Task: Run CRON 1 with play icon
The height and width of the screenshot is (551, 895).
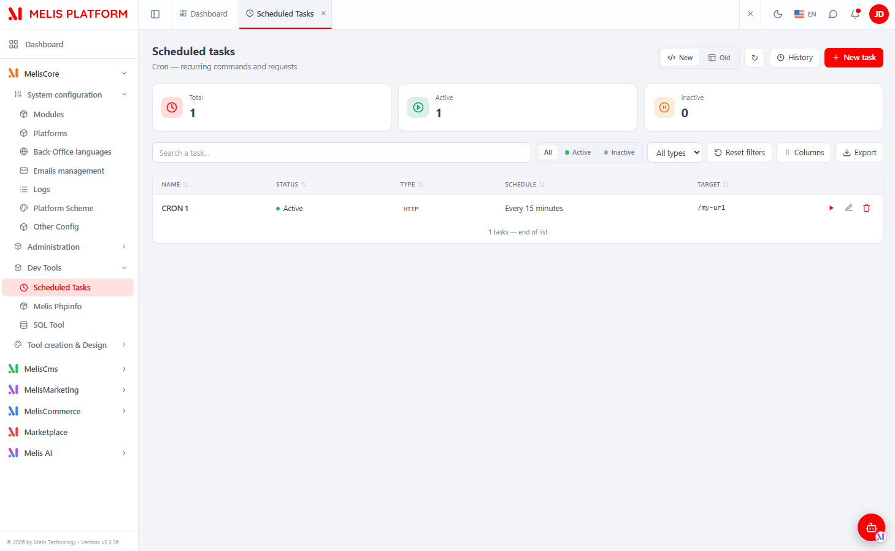Action: pos(831,208)
